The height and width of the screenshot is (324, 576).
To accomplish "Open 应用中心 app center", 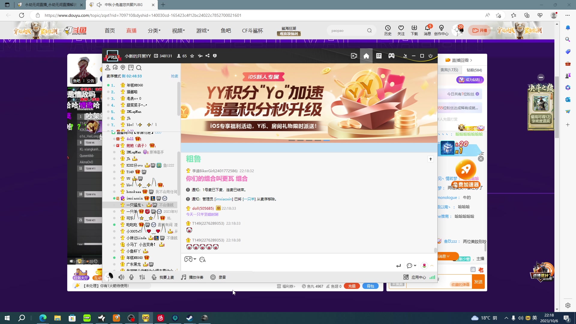I will click(415, 277).
